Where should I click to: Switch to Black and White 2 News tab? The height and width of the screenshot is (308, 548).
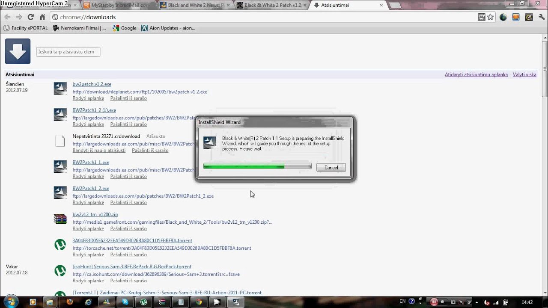(195, 5)
